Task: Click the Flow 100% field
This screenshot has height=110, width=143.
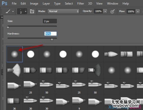Action: click(131, 11)
